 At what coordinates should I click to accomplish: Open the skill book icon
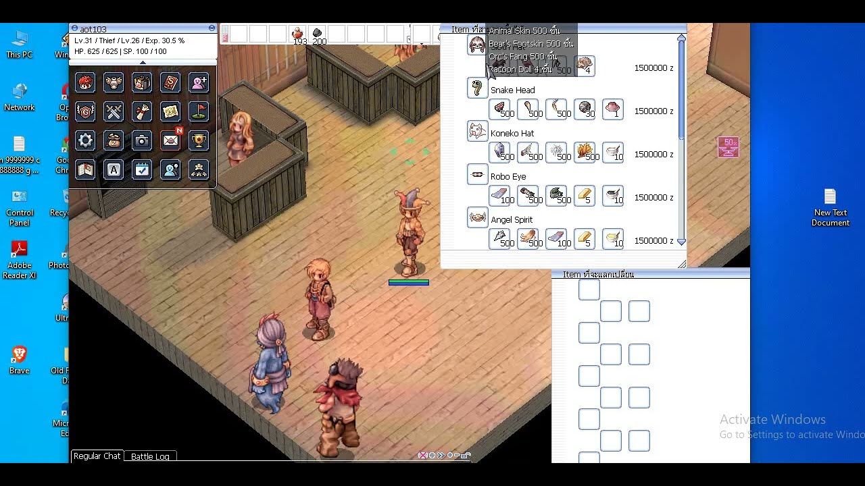tap(170, 83)
